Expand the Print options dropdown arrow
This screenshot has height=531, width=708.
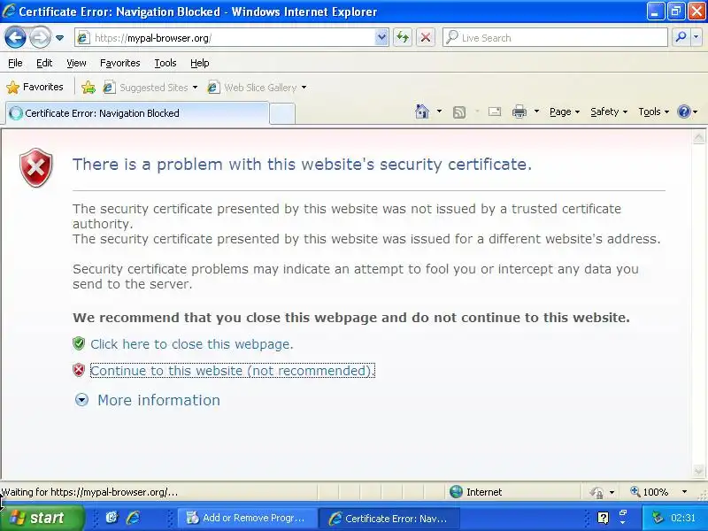(536, 112)
